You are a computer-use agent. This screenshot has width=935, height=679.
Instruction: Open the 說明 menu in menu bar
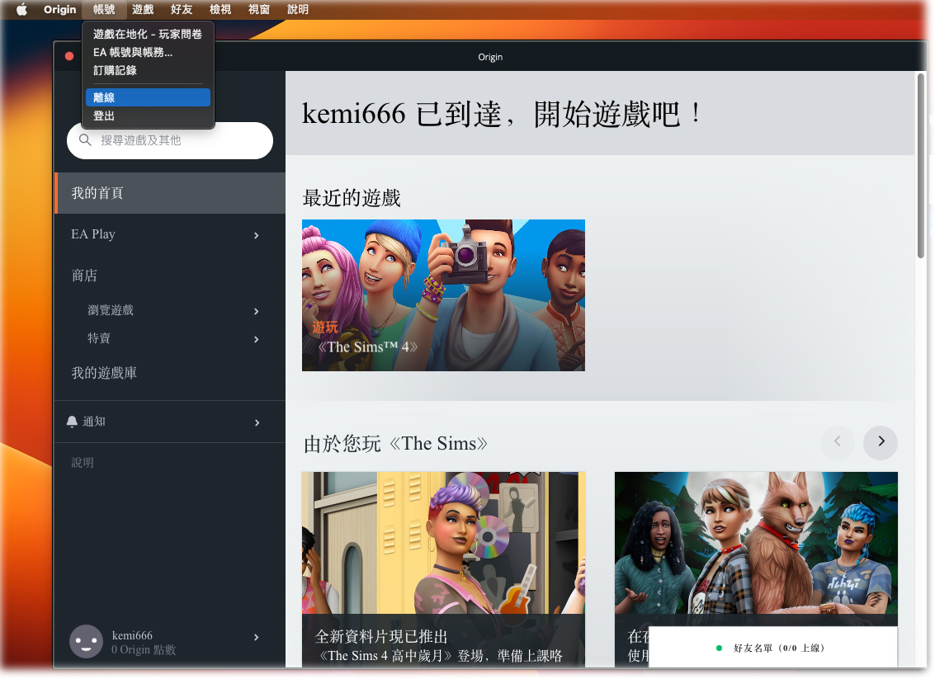click(x=298, y=10)
